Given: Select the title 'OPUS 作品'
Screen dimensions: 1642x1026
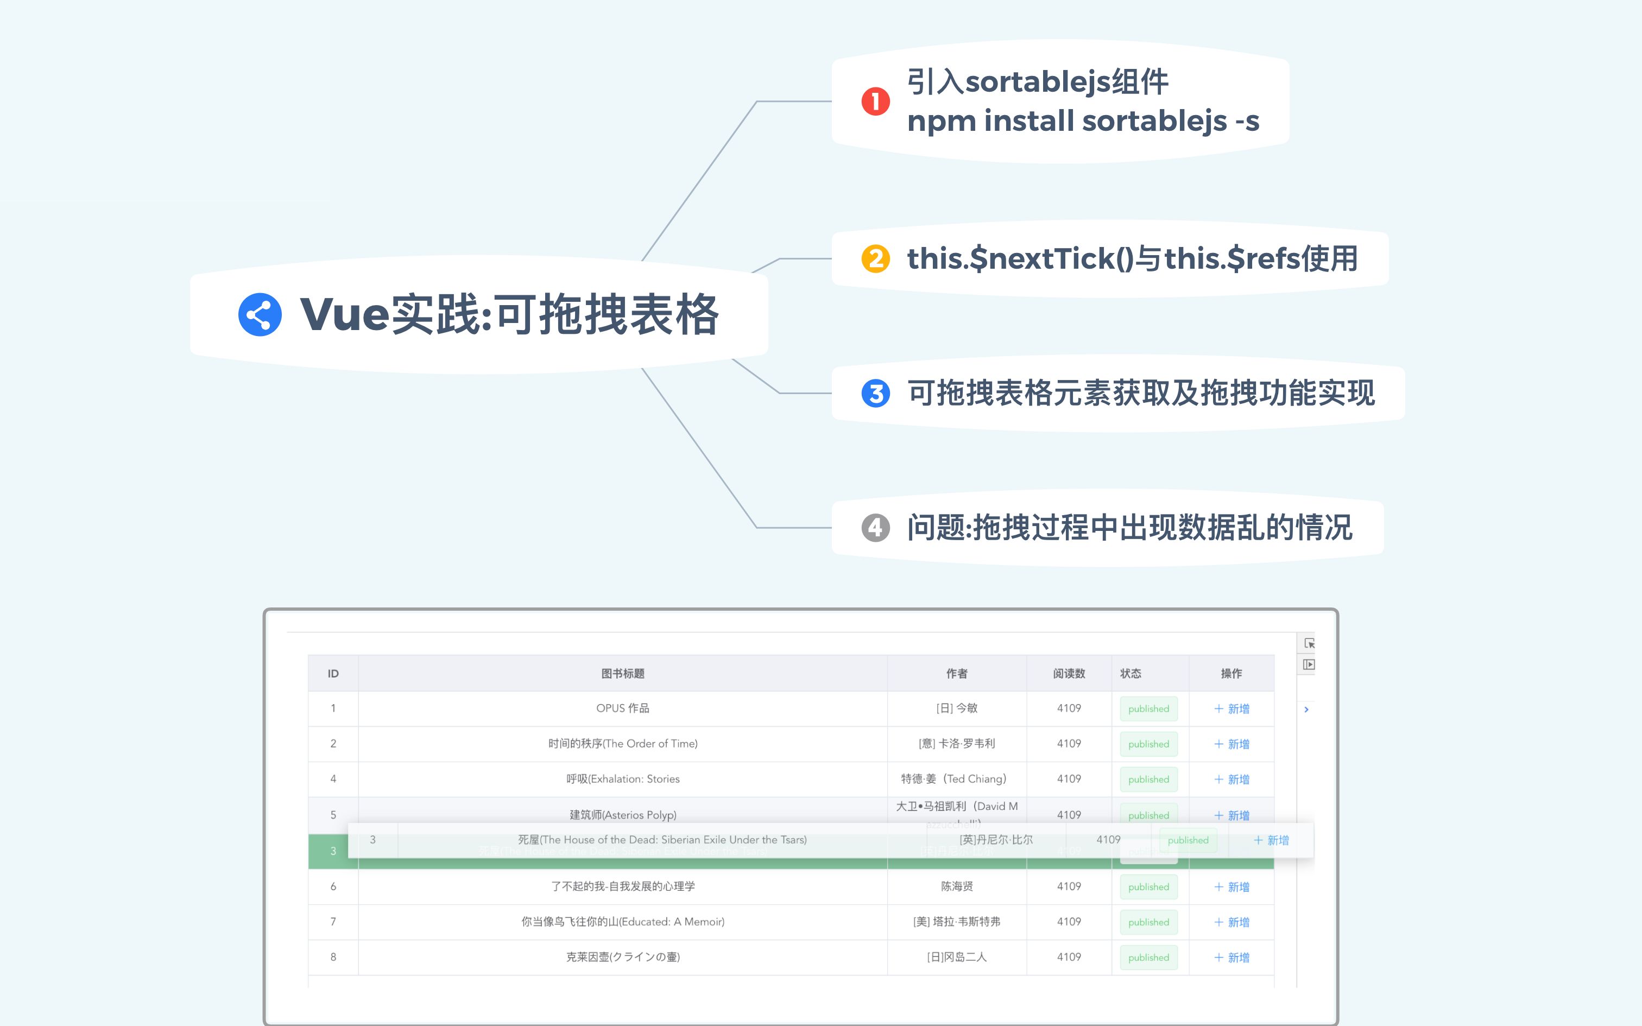Looking at the screenshot, I should click(x=623, y=708).
